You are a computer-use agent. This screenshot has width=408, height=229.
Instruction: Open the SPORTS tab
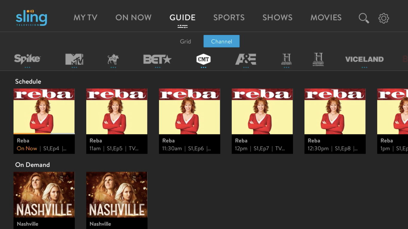[229, 17]
